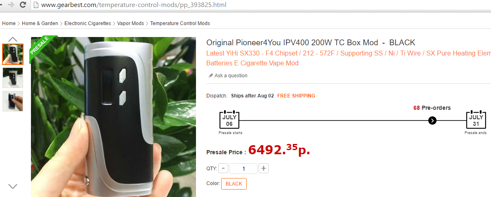The width and height of the screenshot is (491, 197).
Task: Open the Home breadcrumb link
Action: click(9, 23)
